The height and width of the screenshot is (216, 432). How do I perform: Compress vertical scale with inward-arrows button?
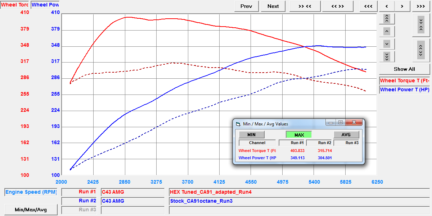click(x=420, y=24)
